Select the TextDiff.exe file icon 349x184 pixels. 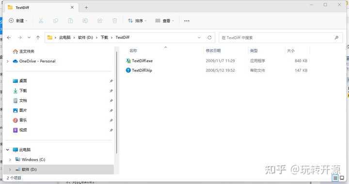(128, 61)
